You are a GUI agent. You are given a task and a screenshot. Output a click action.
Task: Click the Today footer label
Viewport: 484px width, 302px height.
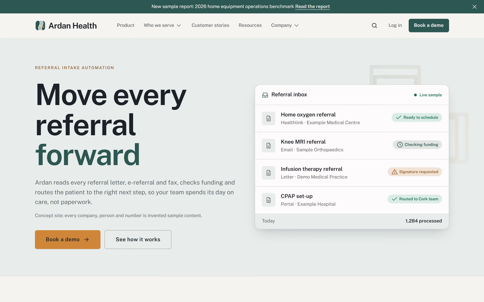(268, 221)
